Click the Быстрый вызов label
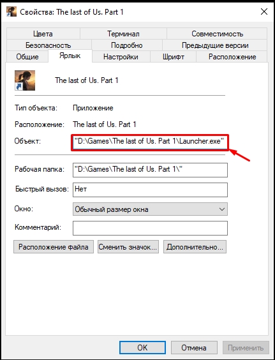This screenshot has height=360, width=275. coord(42,189)
